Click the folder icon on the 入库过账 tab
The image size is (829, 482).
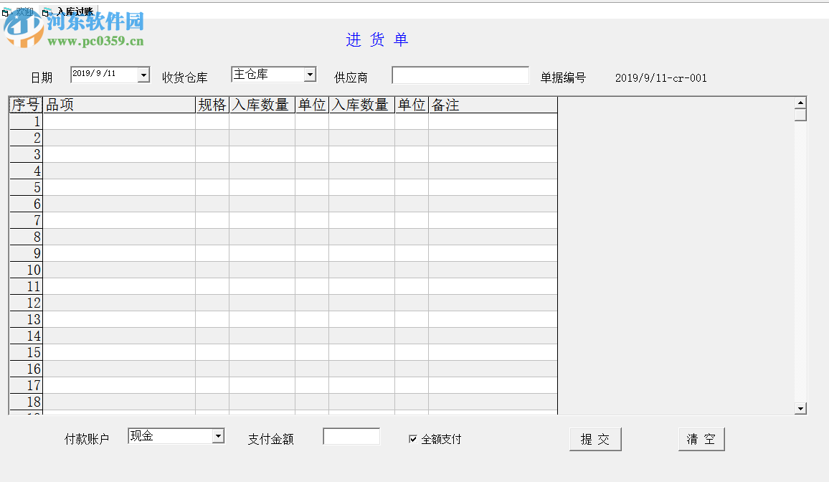(44, 11)
